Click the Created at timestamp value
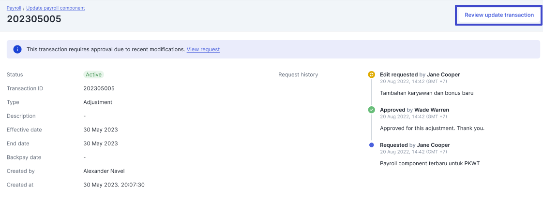The height and width of the screenshot is (200, 543). 114,185
